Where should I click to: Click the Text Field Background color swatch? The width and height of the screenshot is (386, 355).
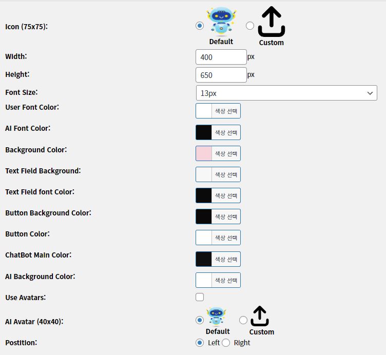click(204, 174)
